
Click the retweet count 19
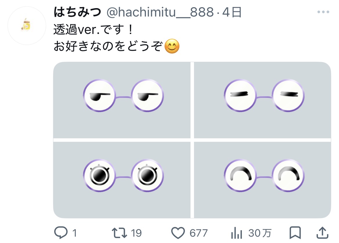point(136,233)
